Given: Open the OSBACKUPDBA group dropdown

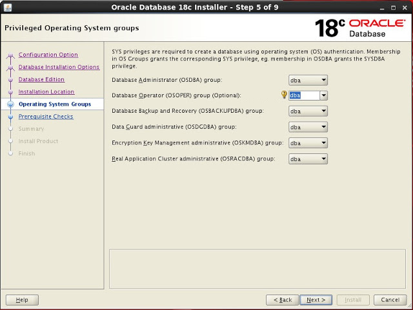Looking at the screenshot, I should click(x=308, y=111).
